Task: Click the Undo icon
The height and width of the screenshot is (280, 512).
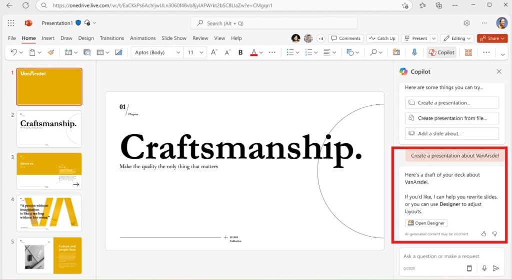Action: [13, 52]
